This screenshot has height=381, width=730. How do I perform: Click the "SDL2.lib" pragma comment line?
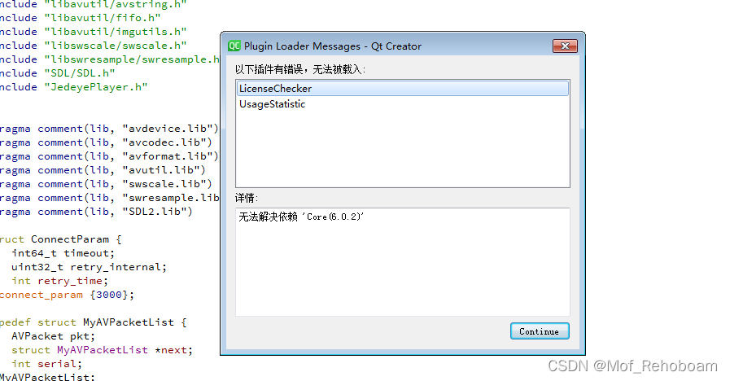(96, 212)
